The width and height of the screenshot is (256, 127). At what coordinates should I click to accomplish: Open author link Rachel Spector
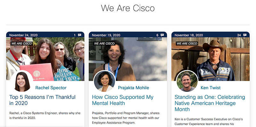pyautogui.click(x=51, y=88)
